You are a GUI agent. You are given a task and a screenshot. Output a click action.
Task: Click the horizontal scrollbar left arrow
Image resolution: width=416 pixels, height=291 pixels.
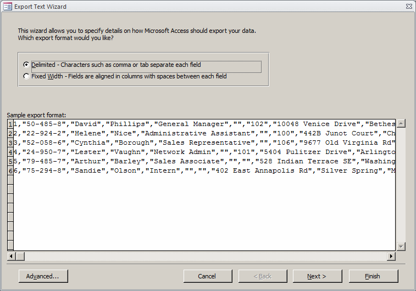coord(11,256)
